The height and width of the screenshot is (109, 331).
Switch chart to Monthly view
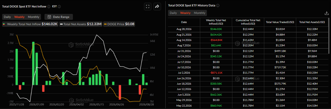[34, 17]
